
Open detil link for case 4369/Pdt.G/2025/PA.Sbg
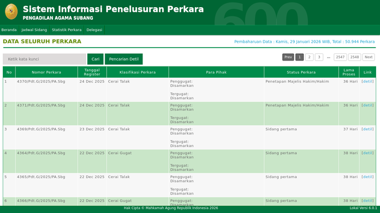[368, 129]
